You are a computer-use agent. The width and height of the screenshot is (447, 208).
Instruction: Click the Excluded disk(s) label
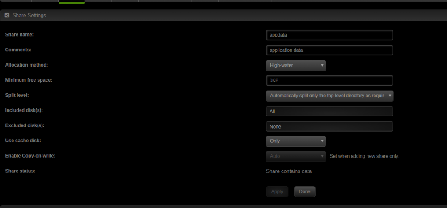tap(25, 125)
